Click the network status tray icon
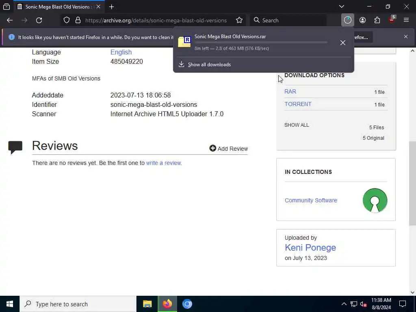This screenshot has width=416, height=312. [x=353, y=304]
